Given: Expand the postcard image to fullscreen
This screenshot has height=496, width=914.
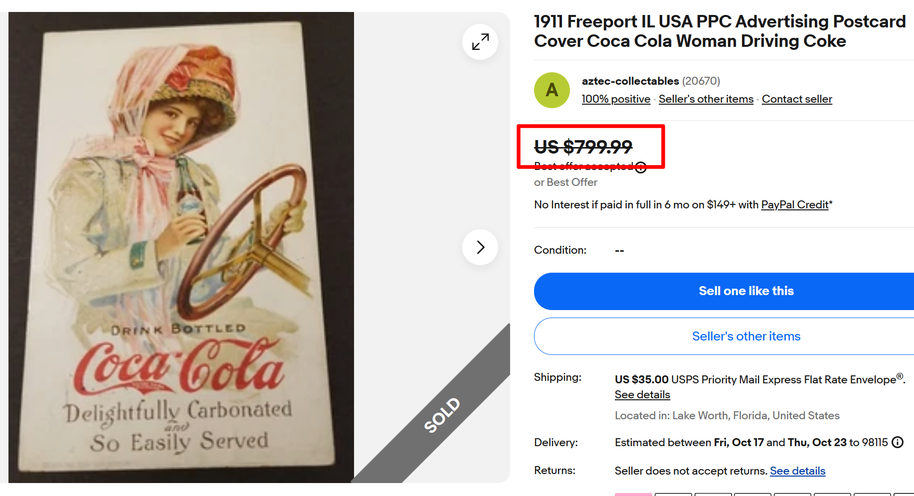Looking at the screenshot, I should [x=480, y=42].
